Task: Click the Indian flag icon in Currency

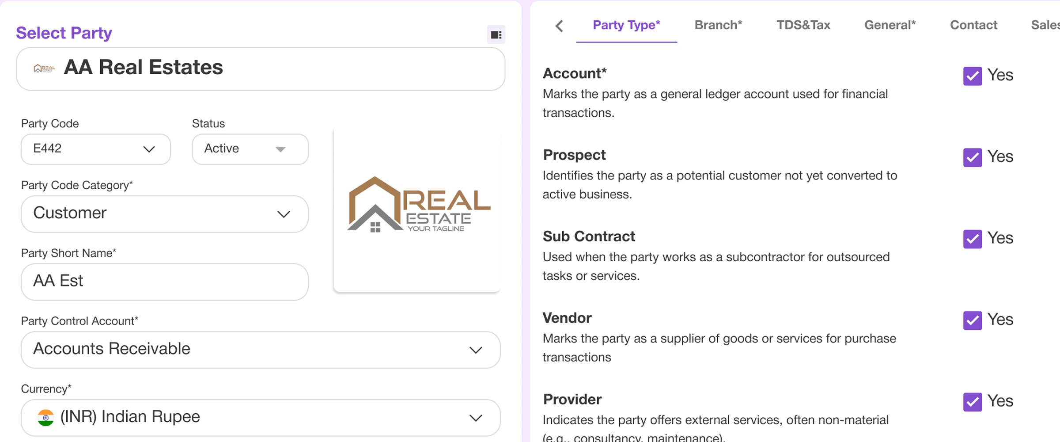Action: (45, 417)
